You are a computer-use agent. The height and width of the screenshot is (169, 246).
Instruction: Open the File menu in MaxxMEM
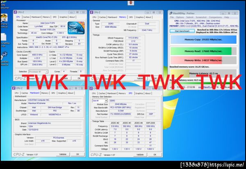[x=172, y=17]
